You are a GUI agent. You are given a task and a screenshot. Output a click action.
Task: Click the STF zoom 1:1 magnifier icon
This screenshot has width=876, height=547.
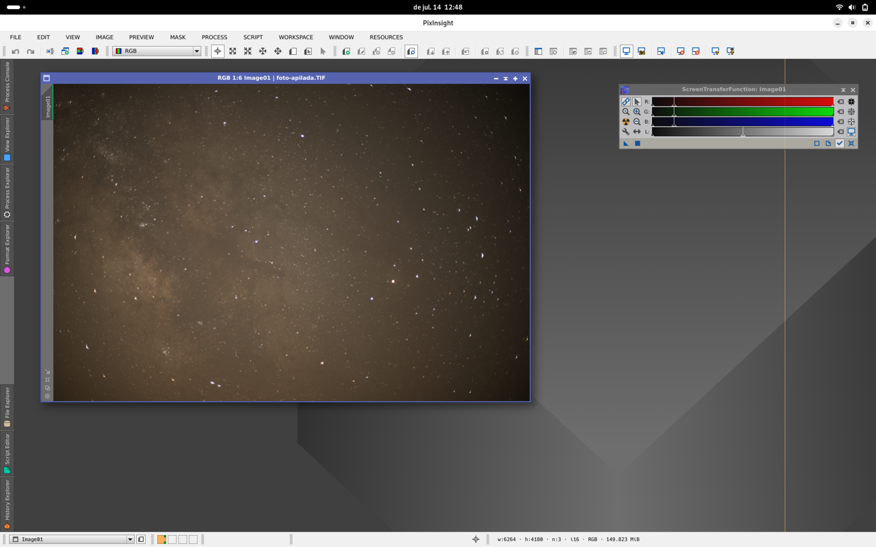tap(626, 112)
